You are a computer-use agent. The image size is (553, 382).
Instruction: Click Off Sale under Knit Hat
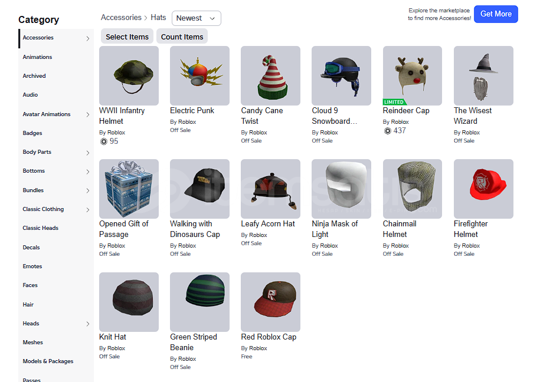109,357
